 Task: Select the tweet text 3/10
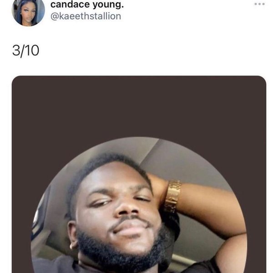click(x=26, y=51)
